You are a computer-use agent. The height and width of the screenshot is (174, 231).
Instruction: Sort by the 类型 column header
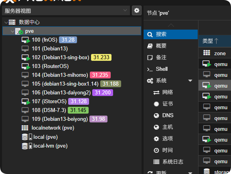(210, 41)
